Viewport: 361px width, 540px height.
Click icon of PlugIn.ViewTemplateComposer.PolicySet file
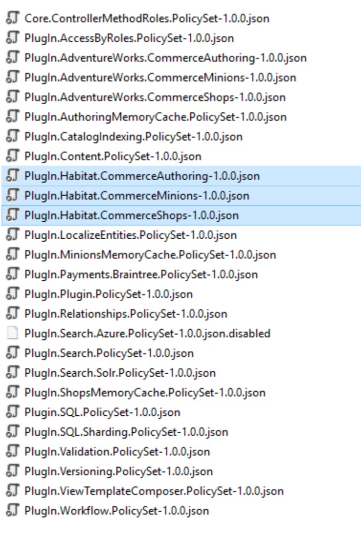click(x=12, y=490)
